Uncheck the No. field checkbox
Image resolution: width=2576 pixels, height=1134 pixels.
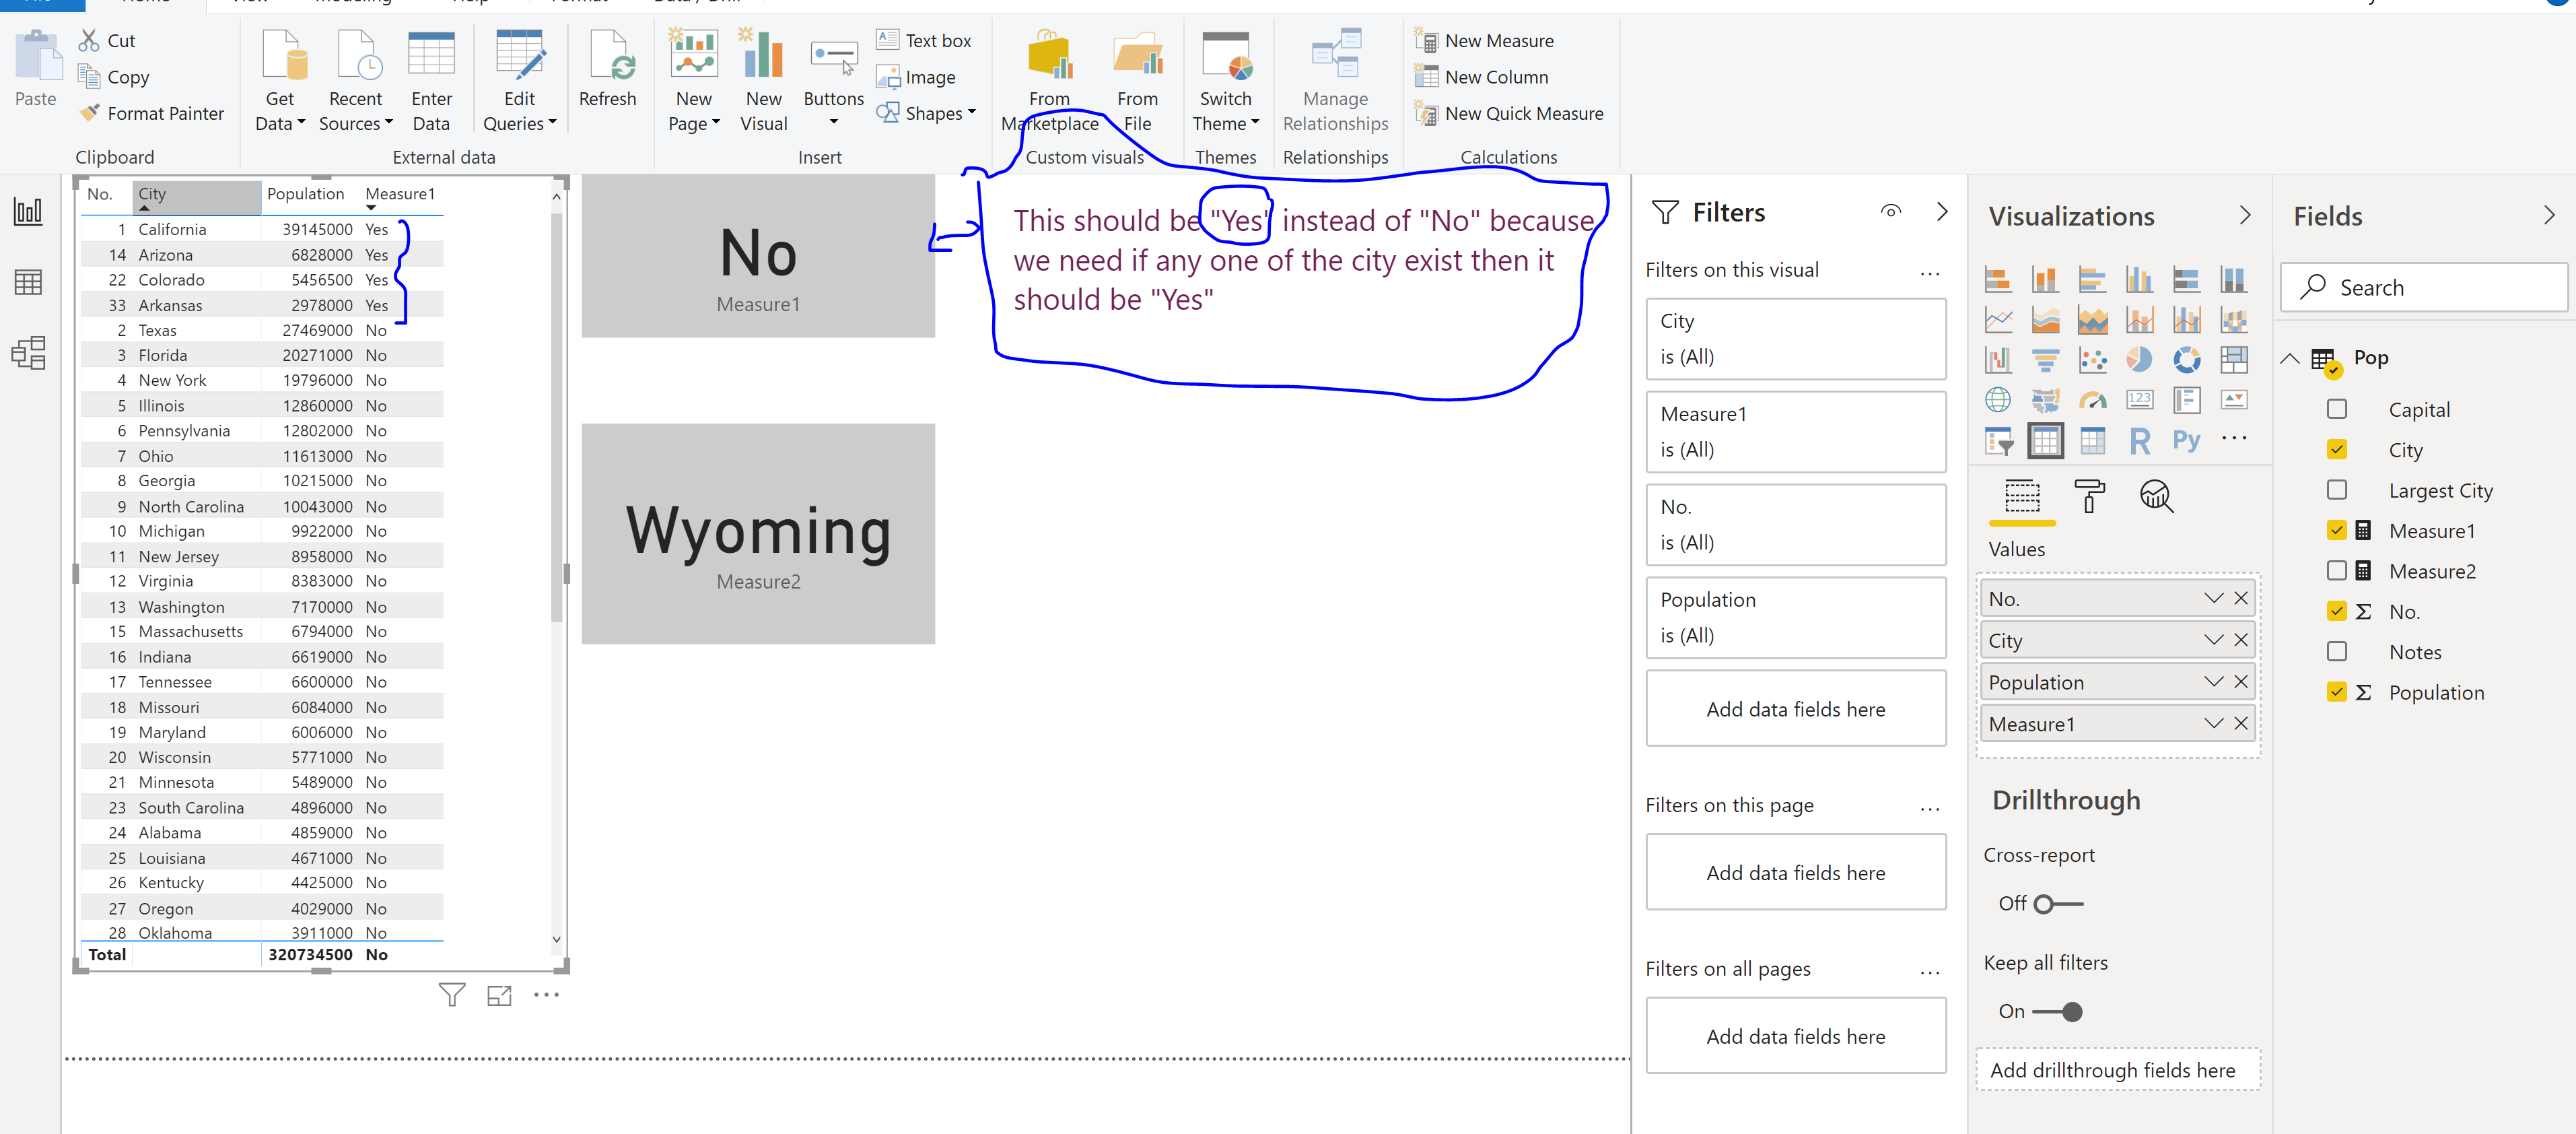pyautogui.click(x=2337, y=611)
